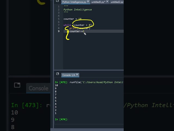Close the Python Intelligence.py tab

[88, 2]
